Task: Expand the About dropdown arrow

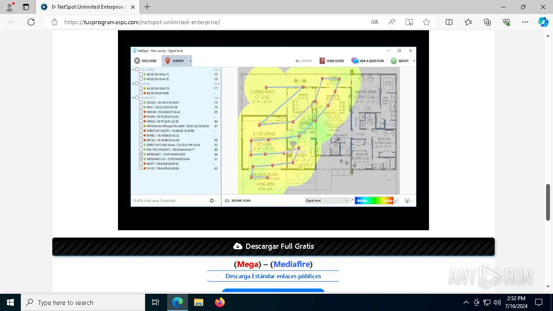Action: click(x=414, y=61)
